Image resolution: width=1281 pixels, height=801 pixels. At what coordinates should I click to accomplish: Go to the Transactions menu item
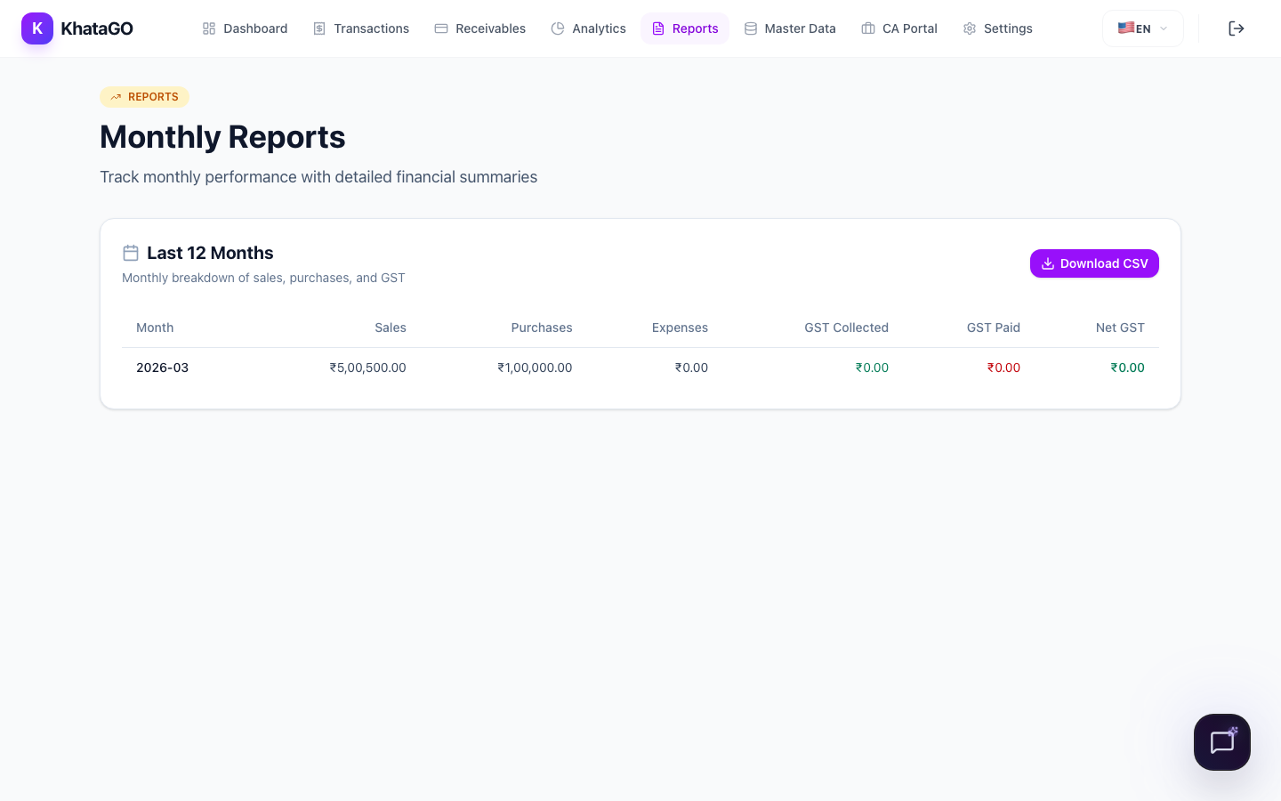click(361, 28)
